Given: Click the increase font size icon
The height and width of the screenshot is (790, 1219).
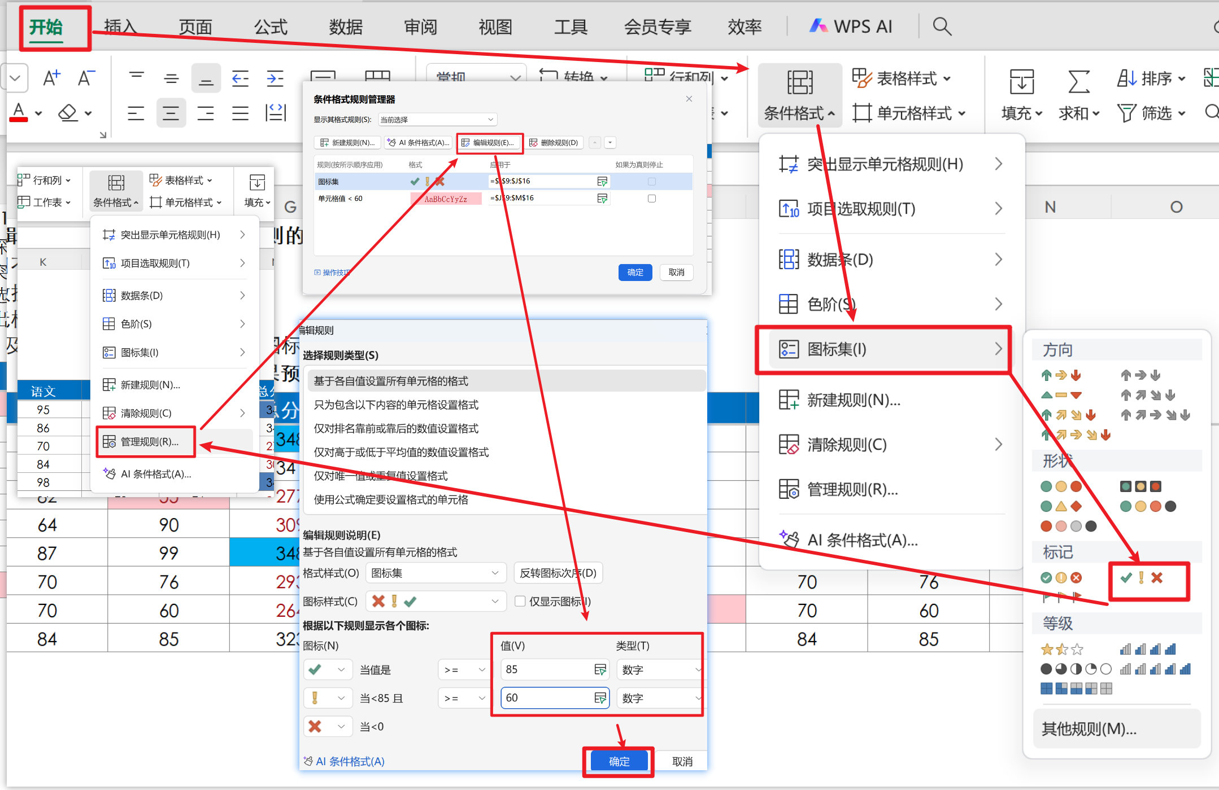Looking at the screenshot, I should (51, 78).
